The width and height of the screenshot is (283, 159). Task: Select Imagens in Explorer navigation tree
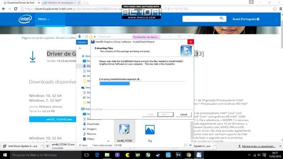92,129
